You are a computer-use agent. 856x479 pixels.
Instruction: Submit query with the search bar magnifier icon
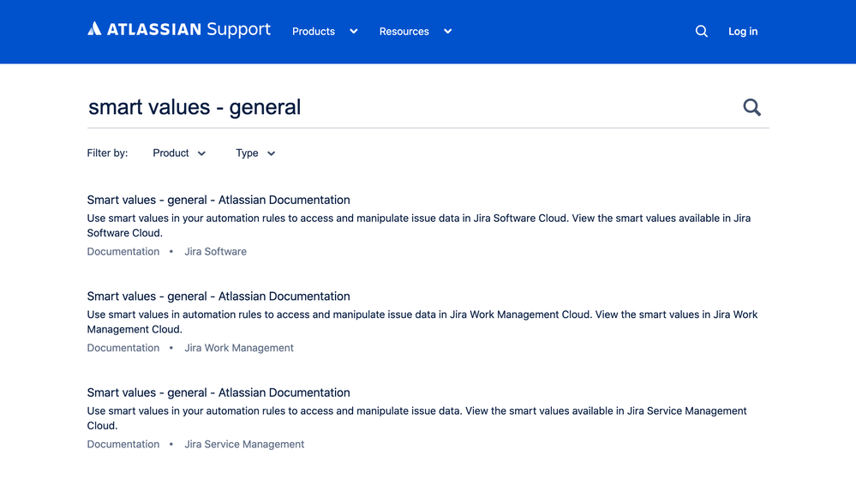(x=751, y=107)
